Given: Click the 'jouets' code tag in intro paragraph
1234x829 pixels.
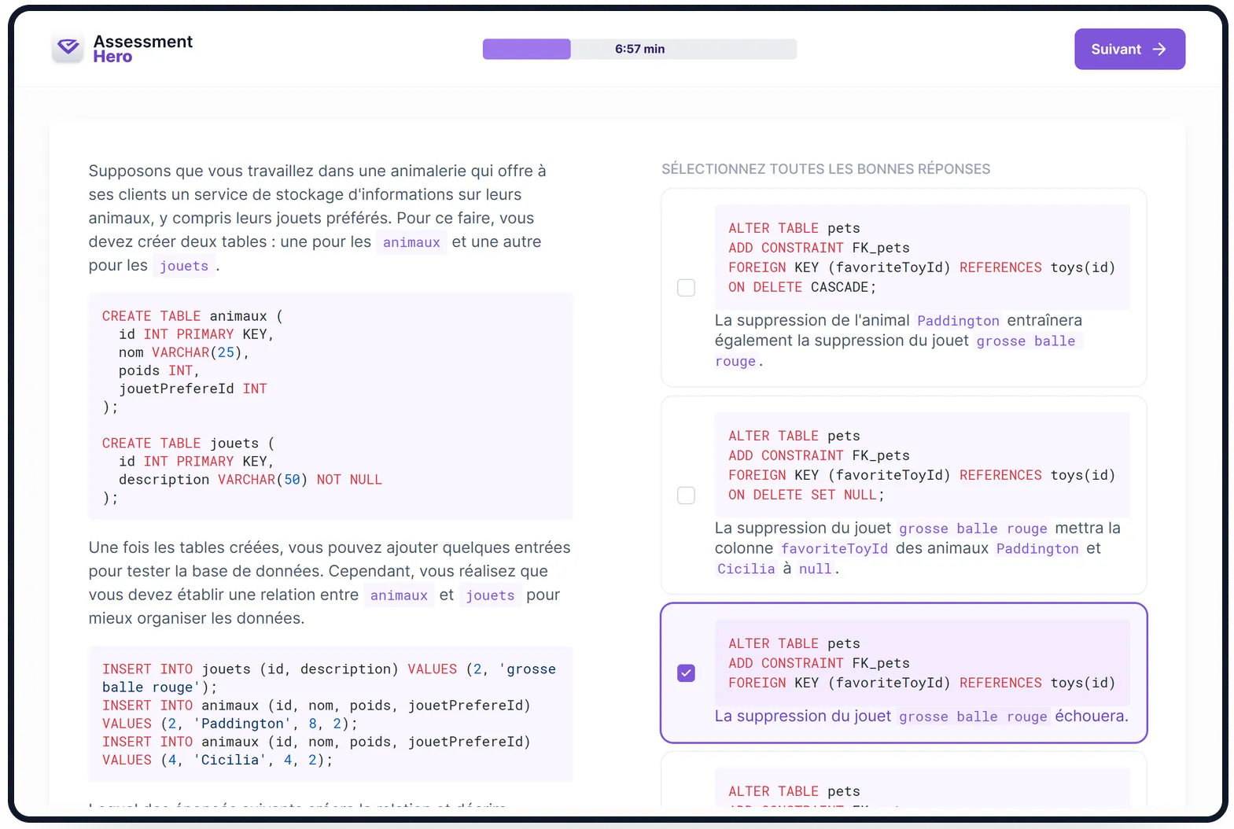Looking at the screenshot, I should click(184, 267).
